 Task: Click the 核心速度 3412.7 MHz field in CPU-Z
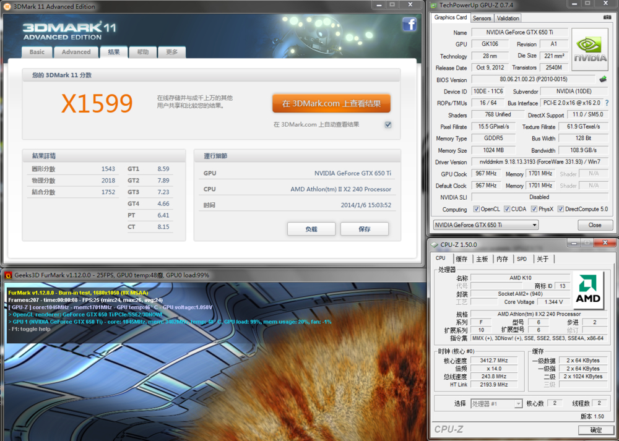(493, 360)
